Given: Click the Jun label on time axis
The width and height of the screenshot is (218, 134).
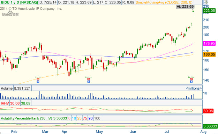Looking at the screenshot, I should tap(133, 132).
